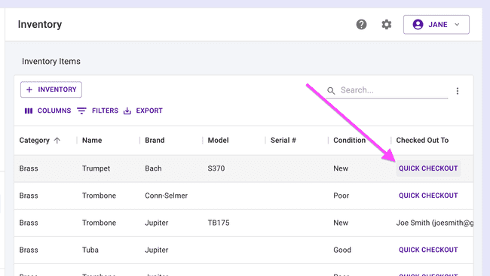
Task: Click the Checked Out To column header
Action: click(422, 141)
